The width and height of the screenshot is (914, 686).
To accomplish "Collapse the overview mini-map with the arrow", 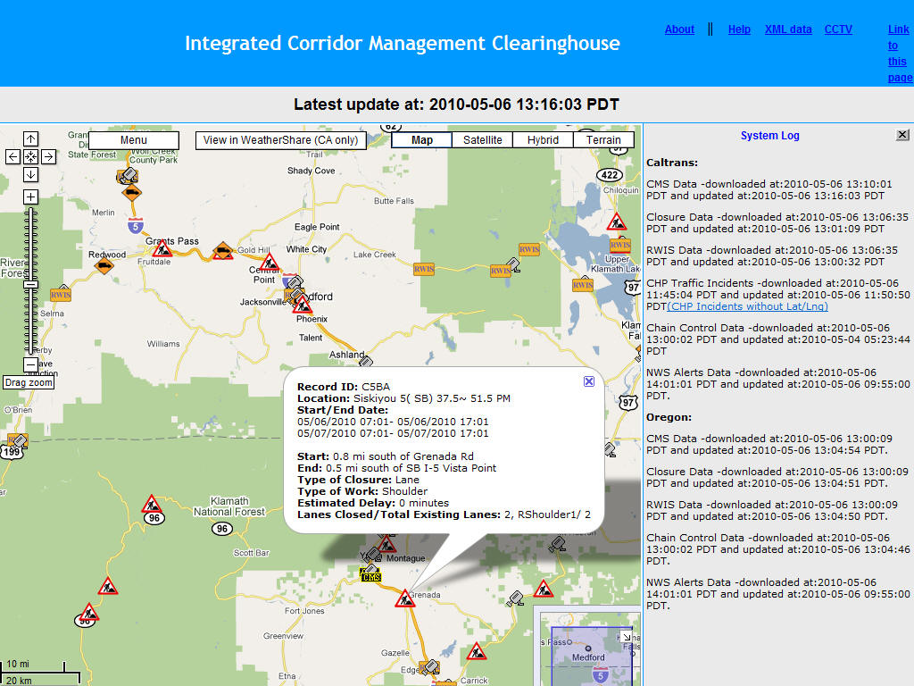I will [626, 637].
